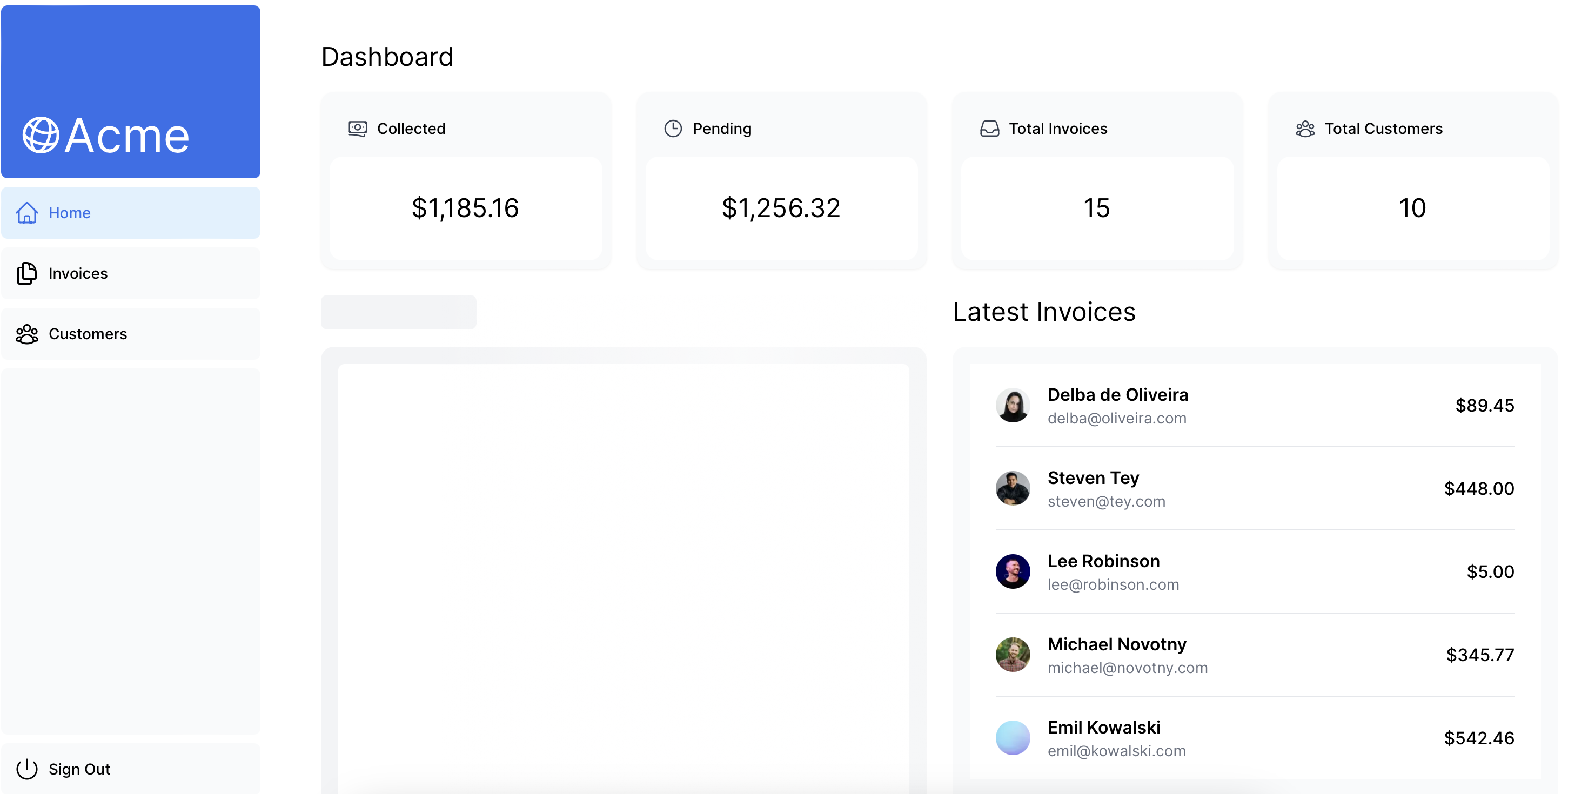Click the Customers people icon in sidebar

pyautogui.click(x=26, y=334)
